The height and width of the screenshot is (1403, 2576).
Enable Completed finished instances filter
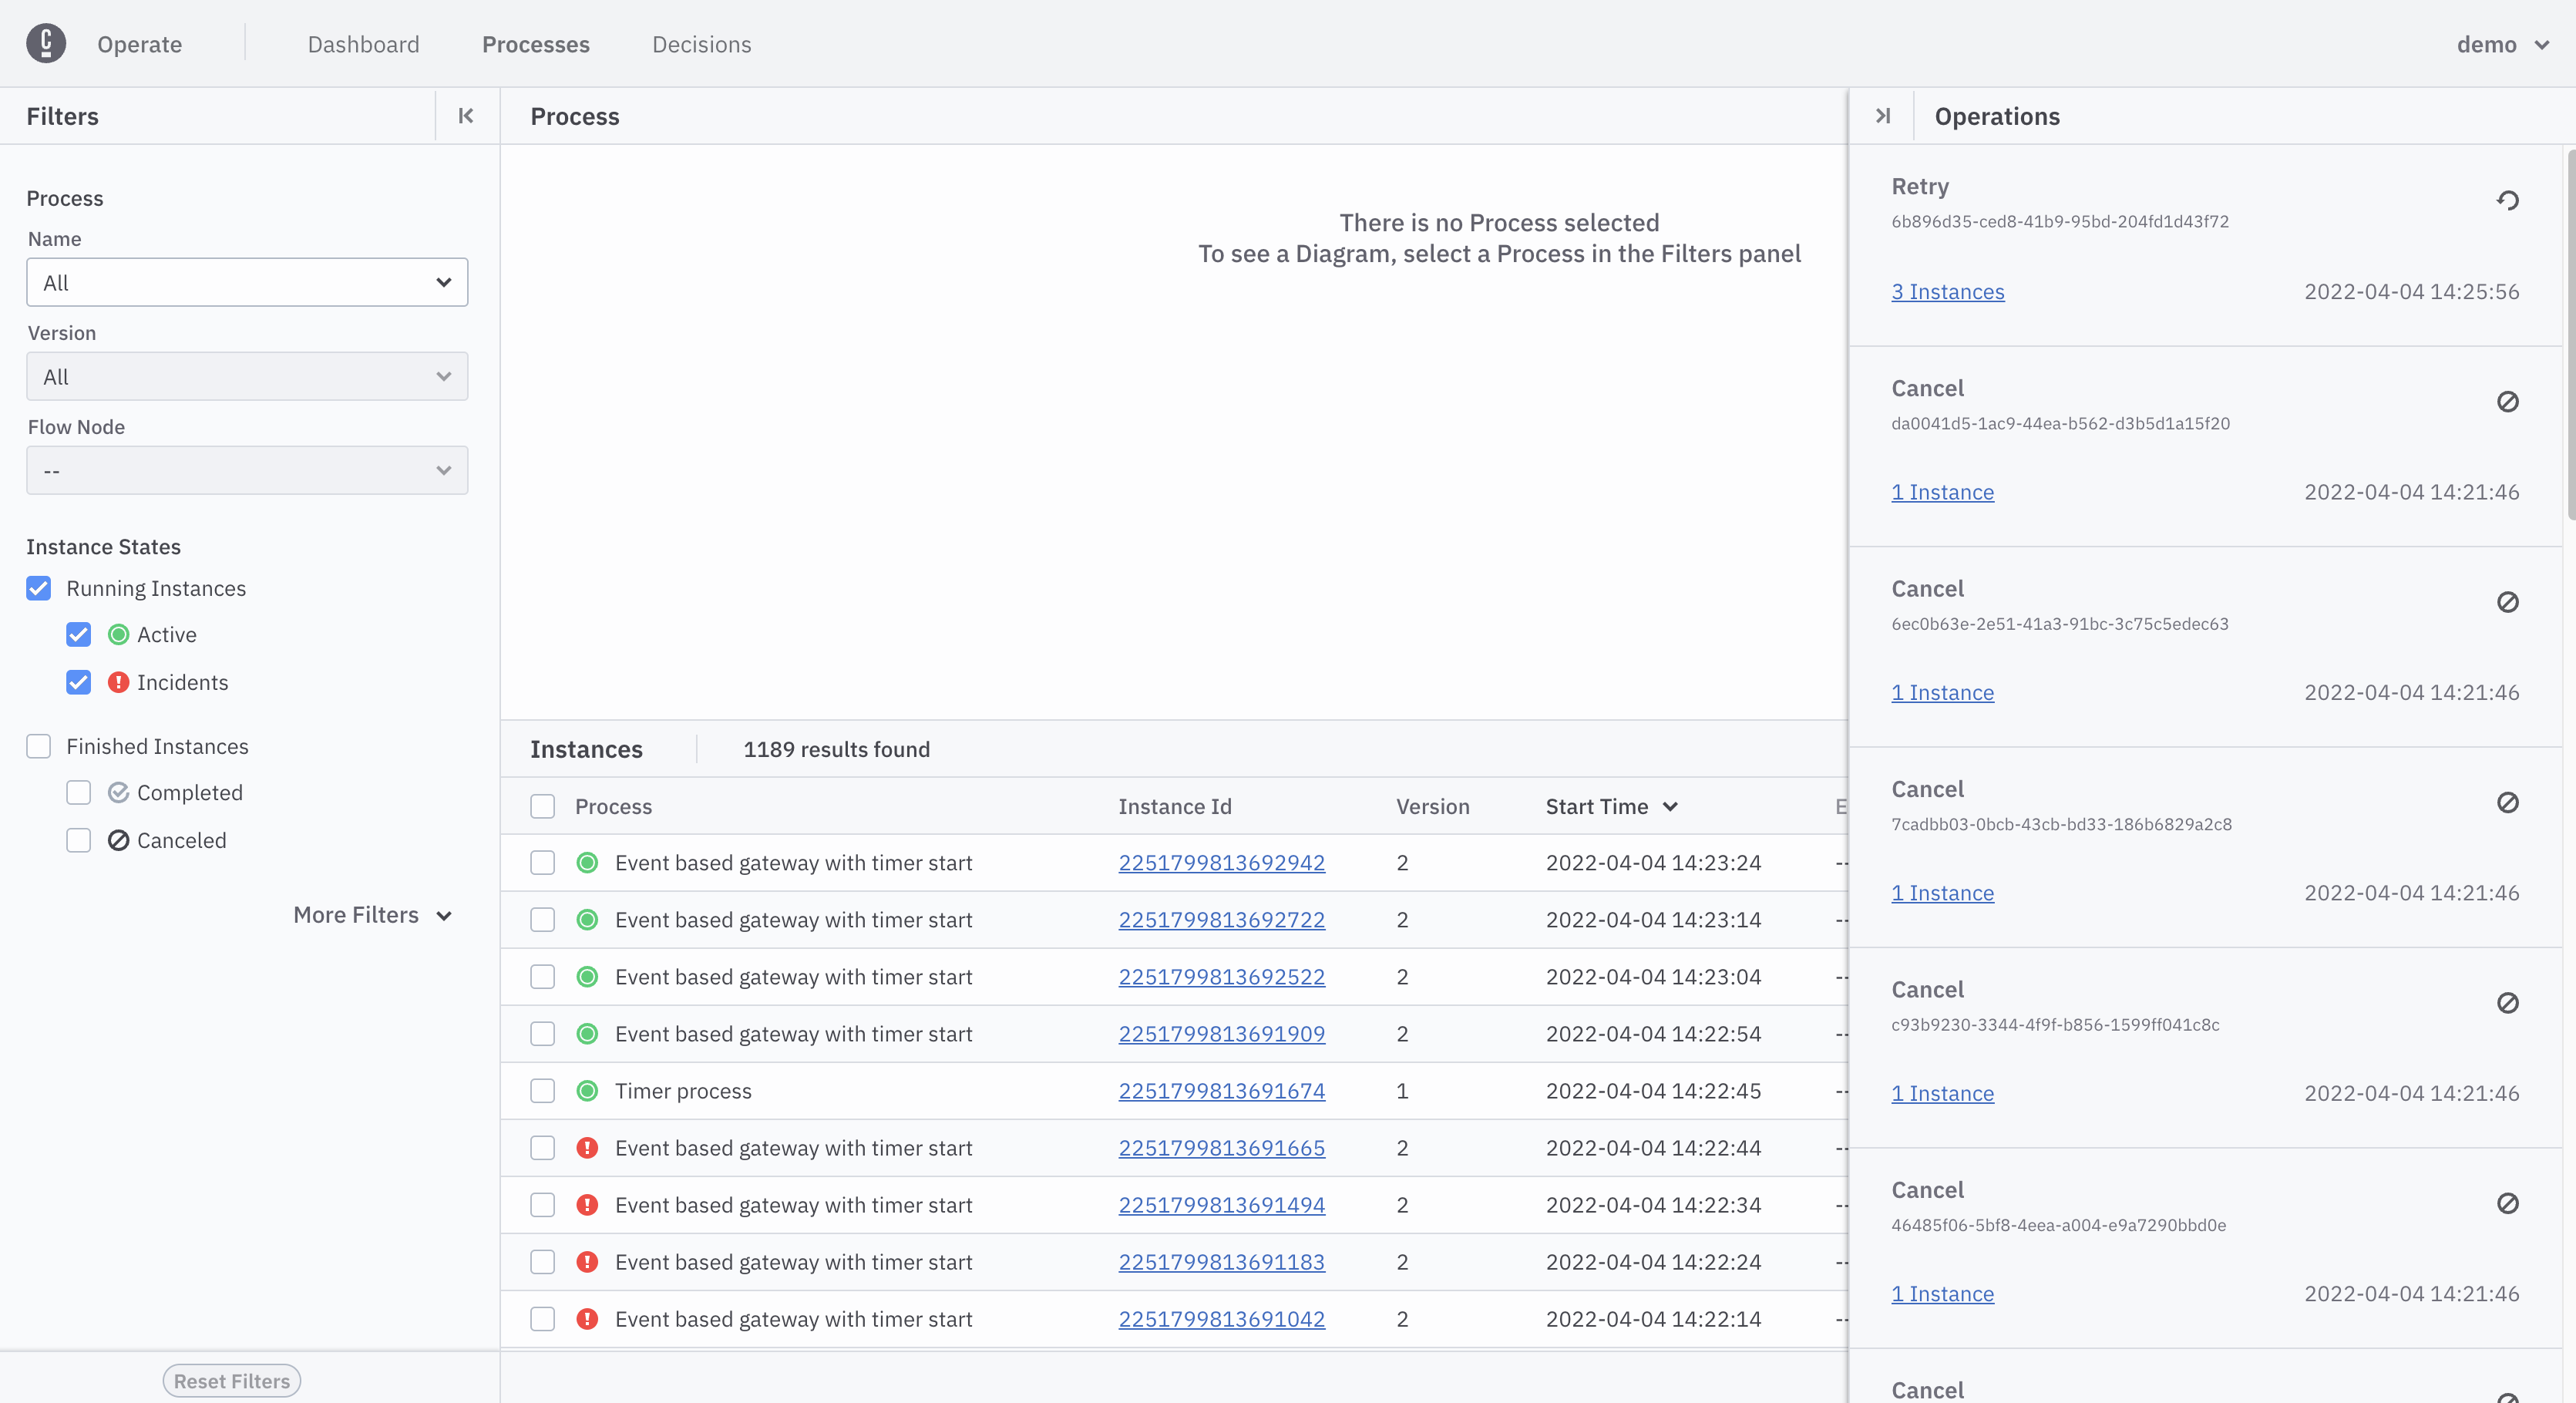(x=78, y=792)
